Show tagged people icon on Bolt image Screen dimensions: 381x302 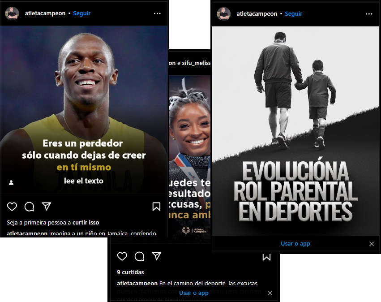click(x=11, y=183)
